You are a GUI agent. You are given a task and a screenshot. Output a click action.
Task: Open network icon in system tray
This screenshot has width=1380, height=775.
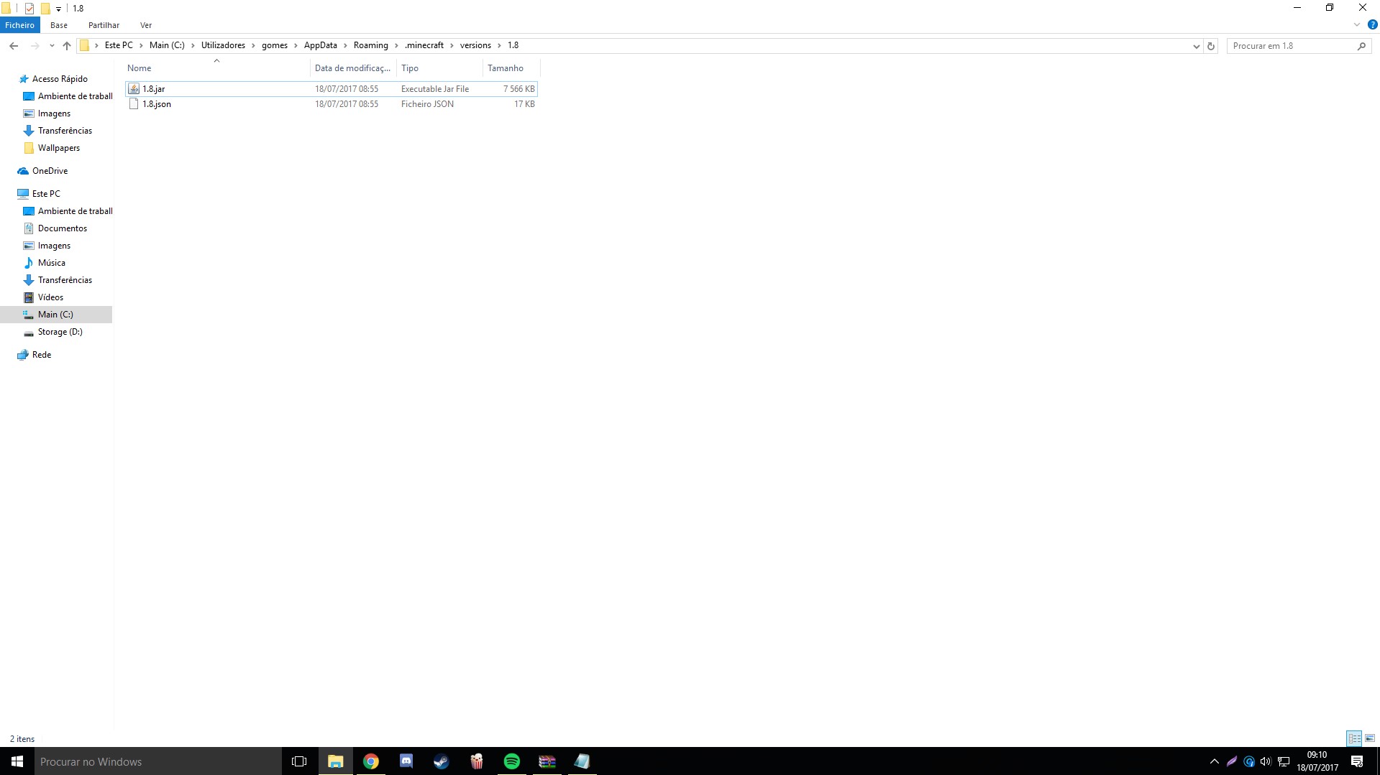(x=1284, y=761)
